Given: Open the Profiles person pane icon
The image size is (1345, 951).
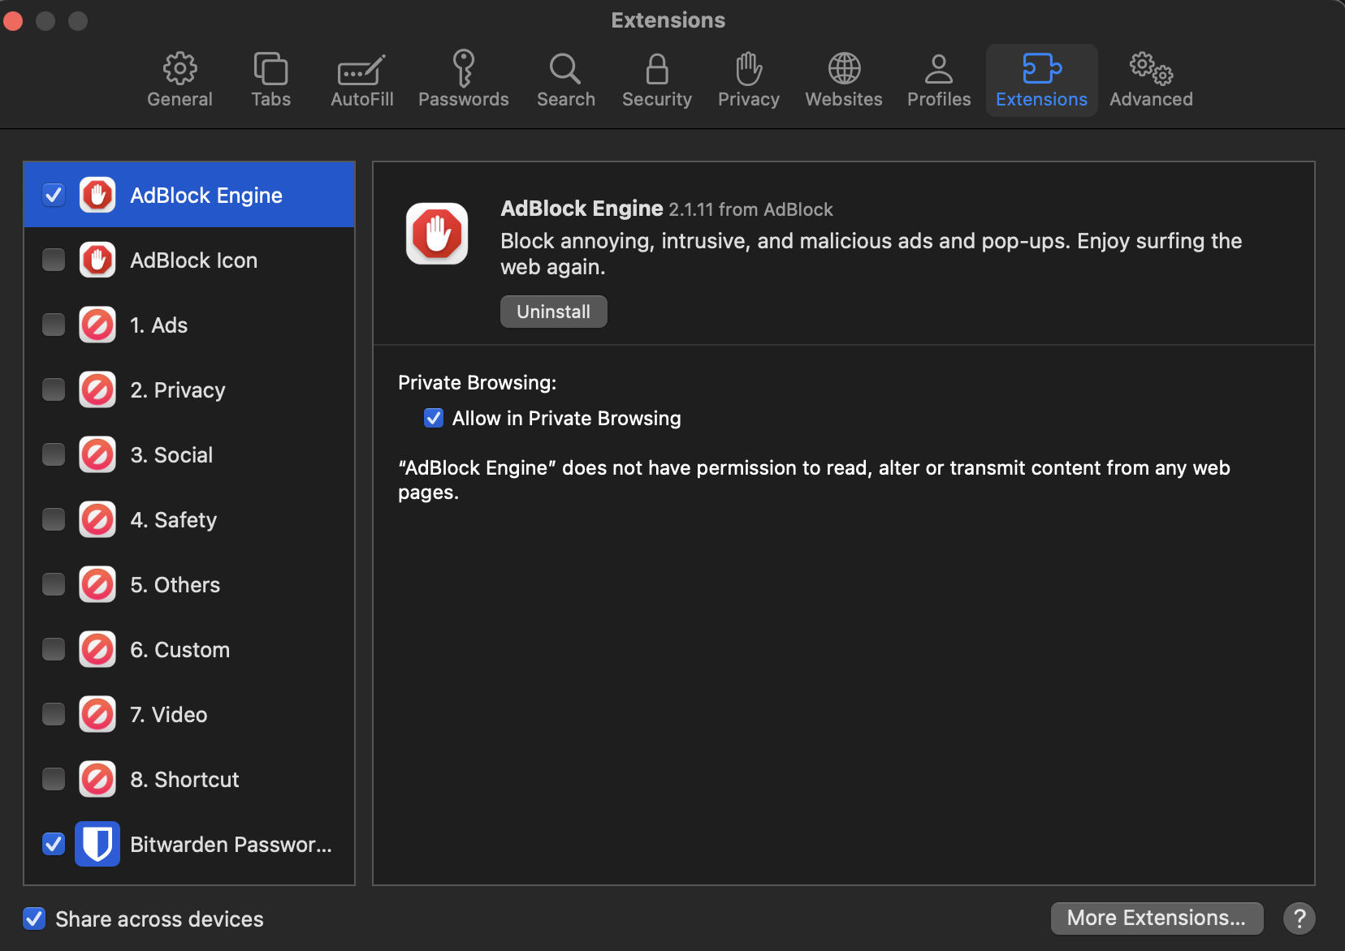Looking at the screenshot, I should point(939,69).
